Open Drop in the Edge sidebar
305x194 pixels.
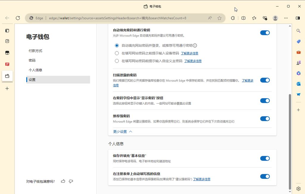(298, 94)
